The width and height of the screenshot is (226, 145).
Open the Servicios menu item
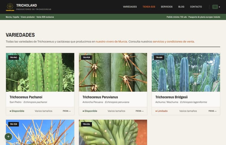tap(167, 7)
